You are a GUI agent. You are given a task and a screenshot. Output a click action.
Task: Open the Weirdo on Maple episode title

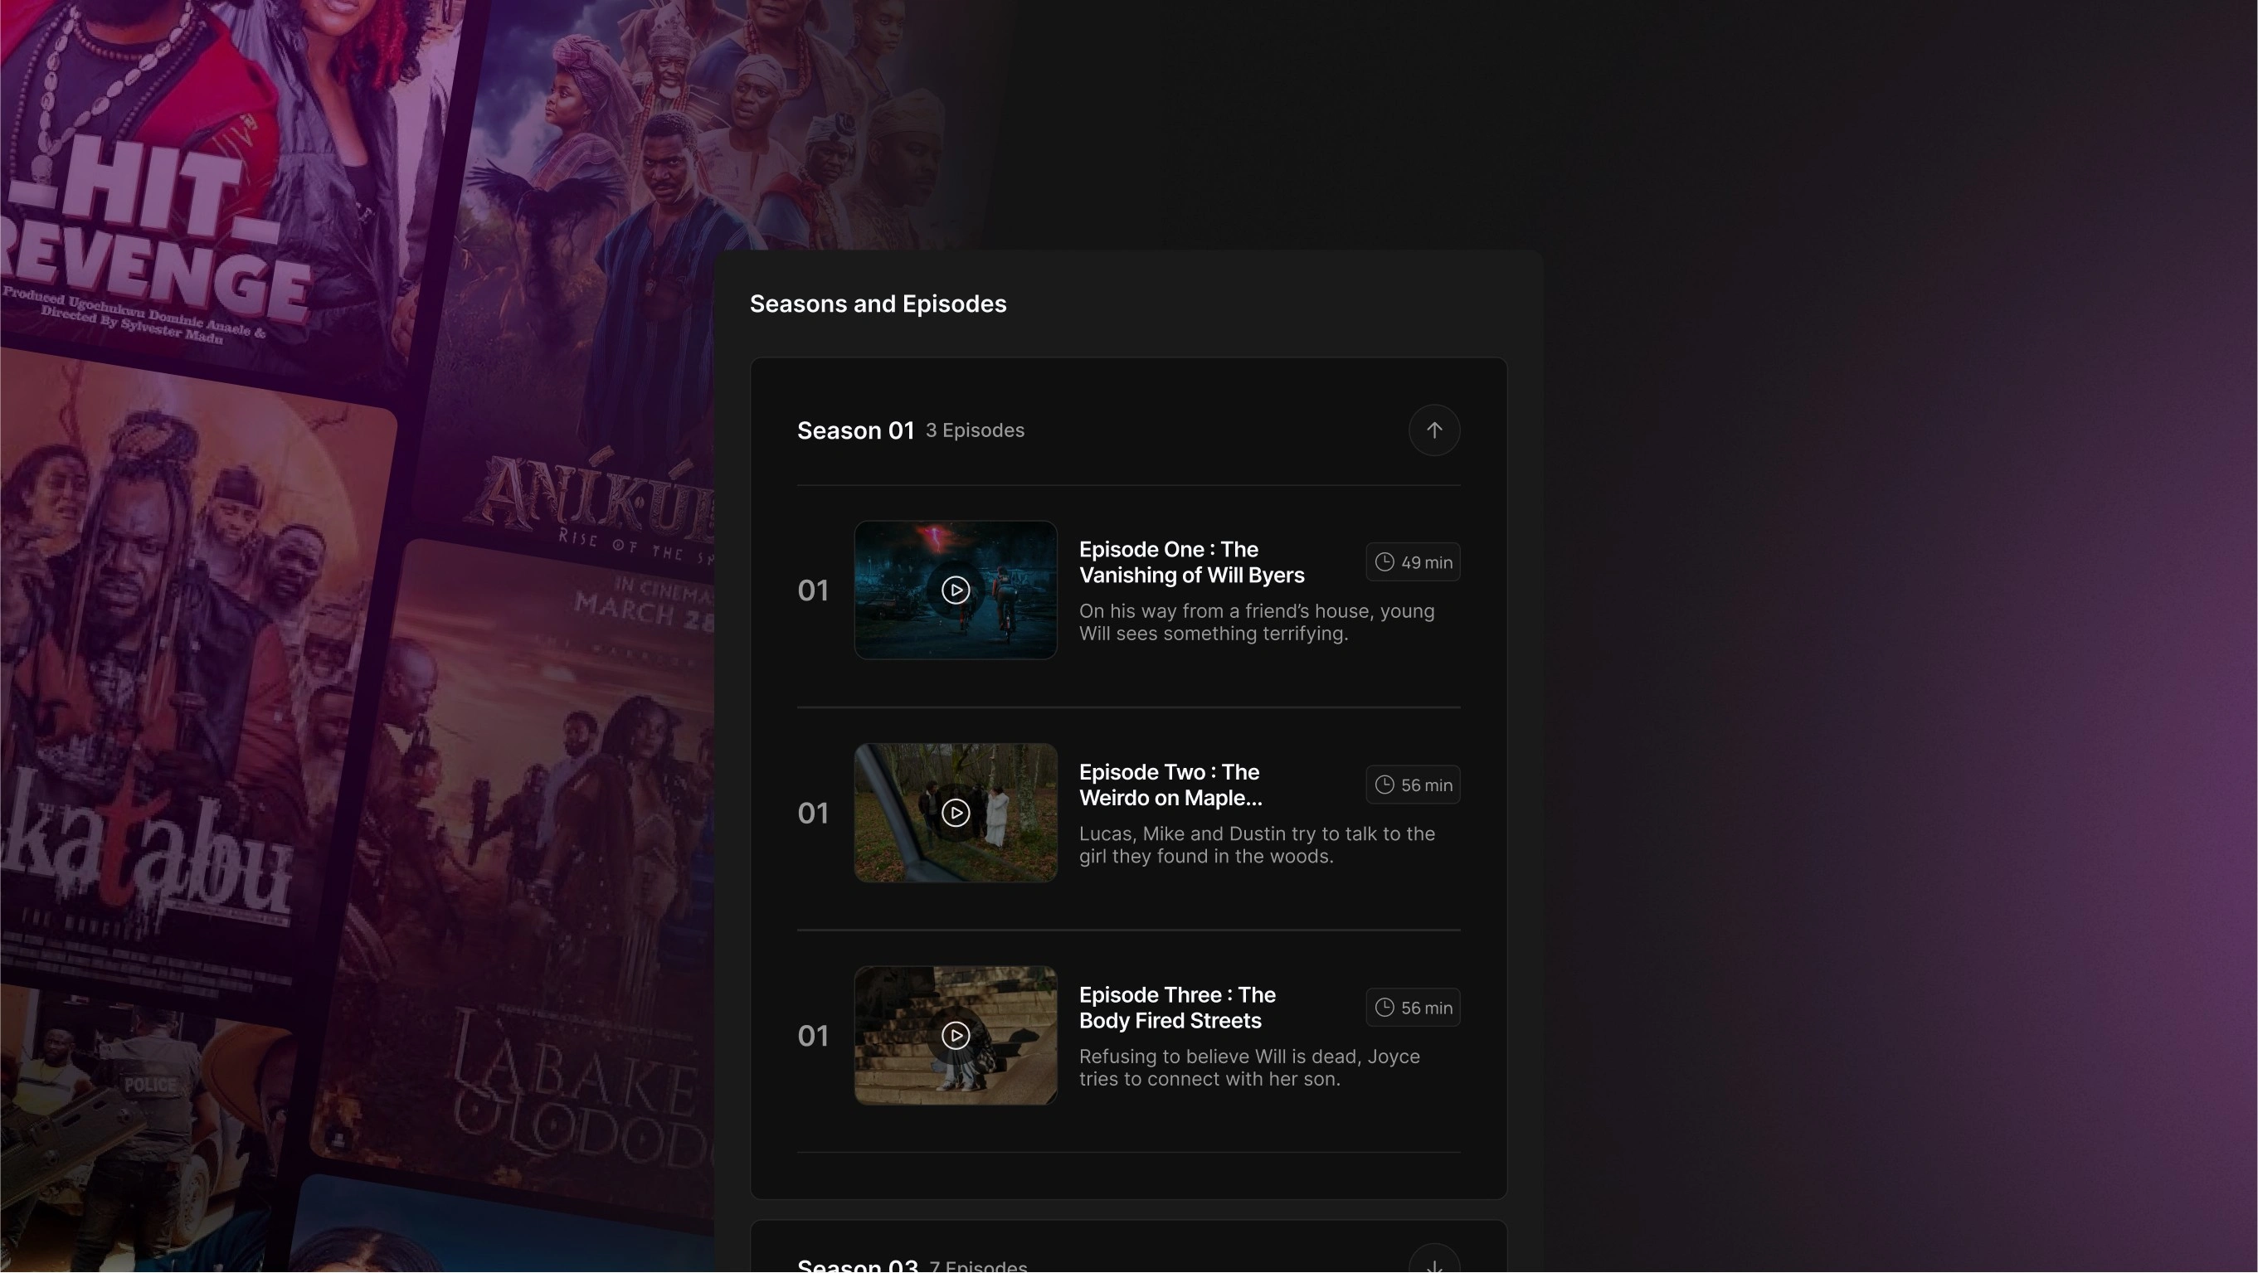1170,785
